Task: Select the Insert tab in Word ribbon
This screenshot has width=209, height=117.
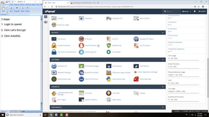Action: point(12,5)
